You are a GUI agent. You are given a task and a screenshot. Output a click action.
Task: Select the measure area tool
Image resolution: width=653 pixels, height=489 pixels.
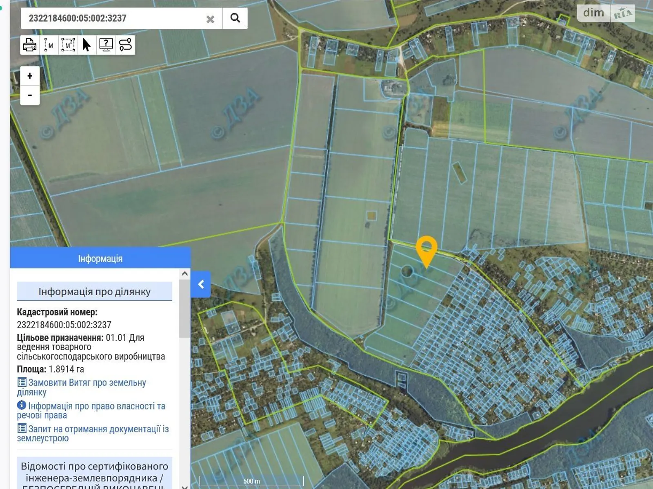tap(68, 45)
